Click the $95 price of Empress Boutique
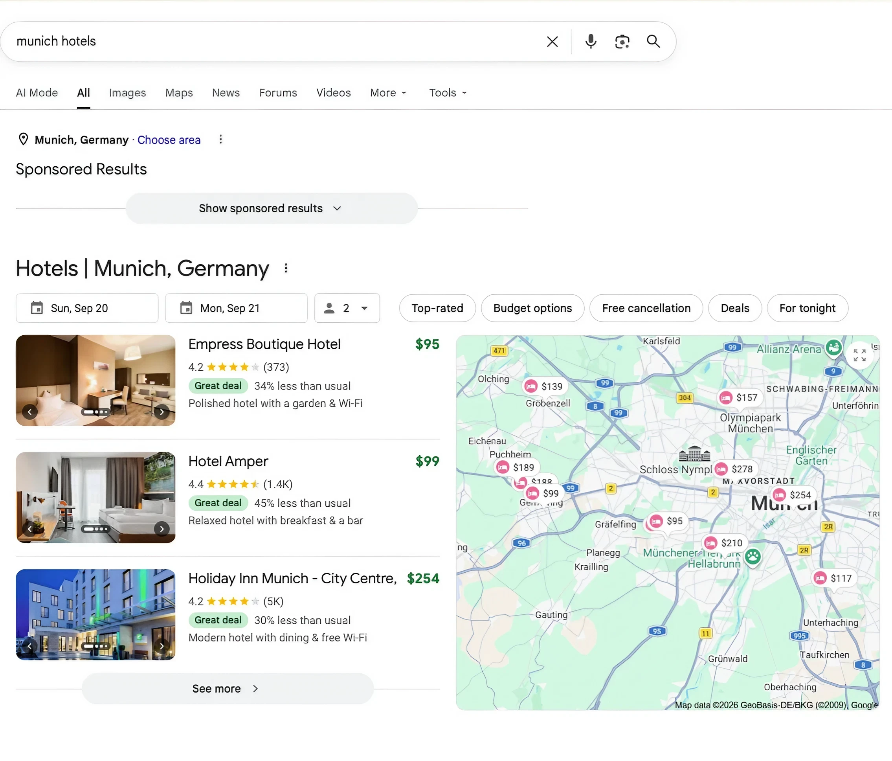 [x=427, y=344]
